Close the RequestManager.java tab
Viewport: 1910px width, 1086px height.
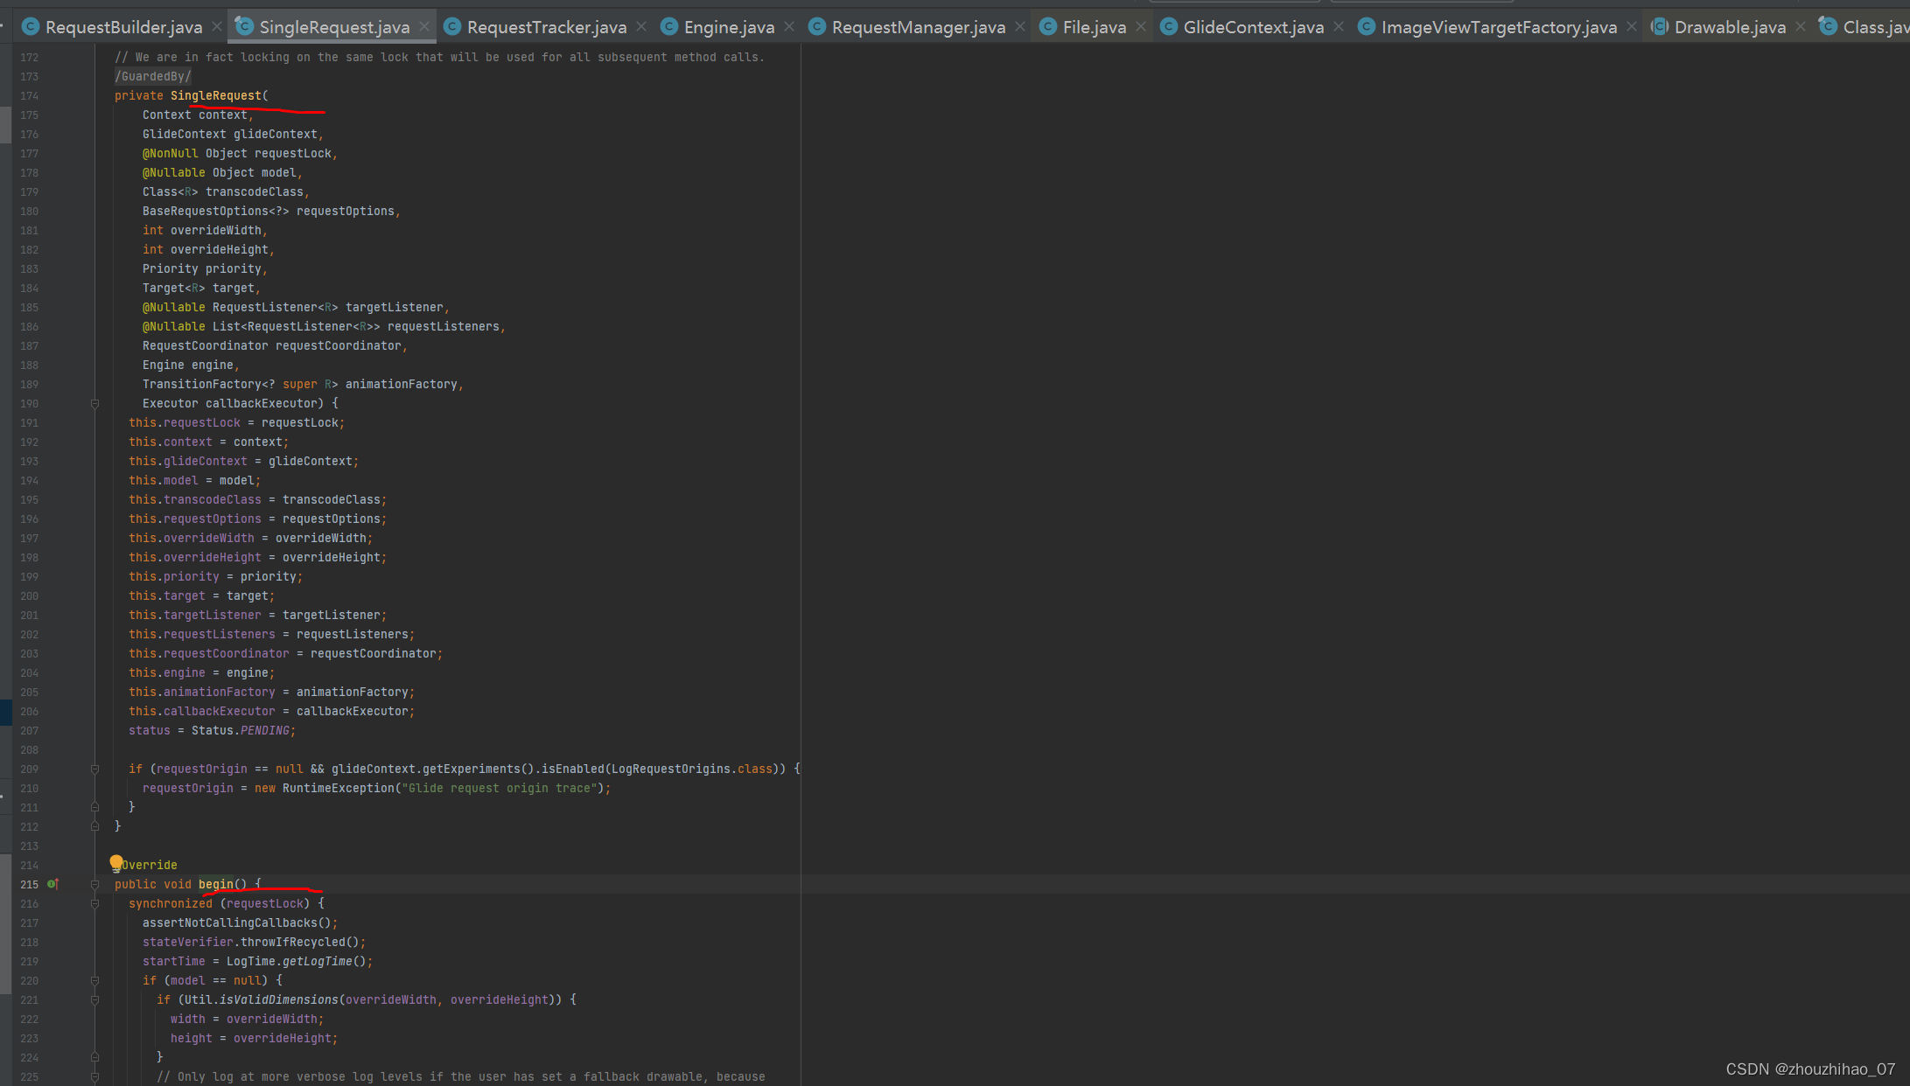(x=1019, y=27)
